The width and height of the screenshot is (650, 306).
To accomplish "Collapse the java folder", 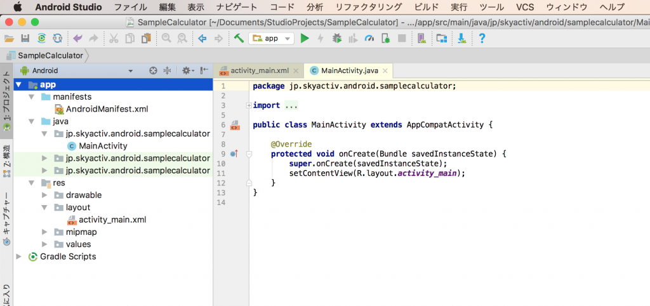I will [32, 121].
